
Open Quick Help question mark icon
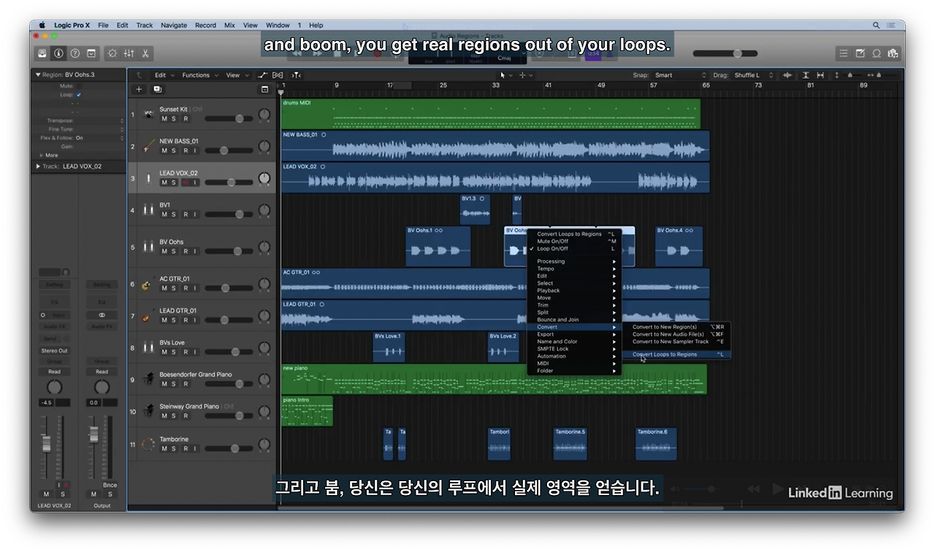coord(75,53)
